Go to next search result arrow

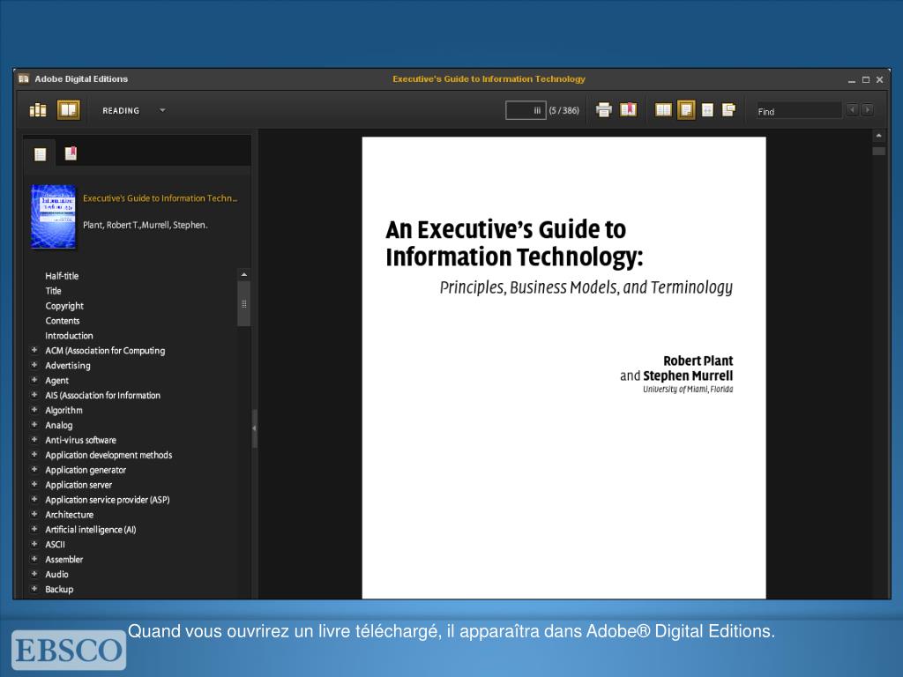(868, 109)
